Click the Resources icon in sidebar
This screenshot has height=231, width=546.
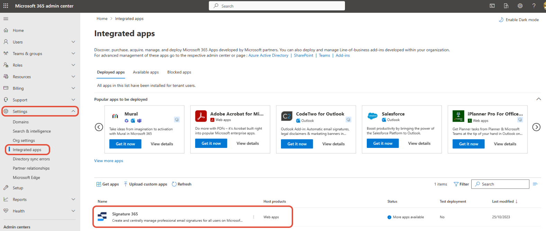(6, 77)
